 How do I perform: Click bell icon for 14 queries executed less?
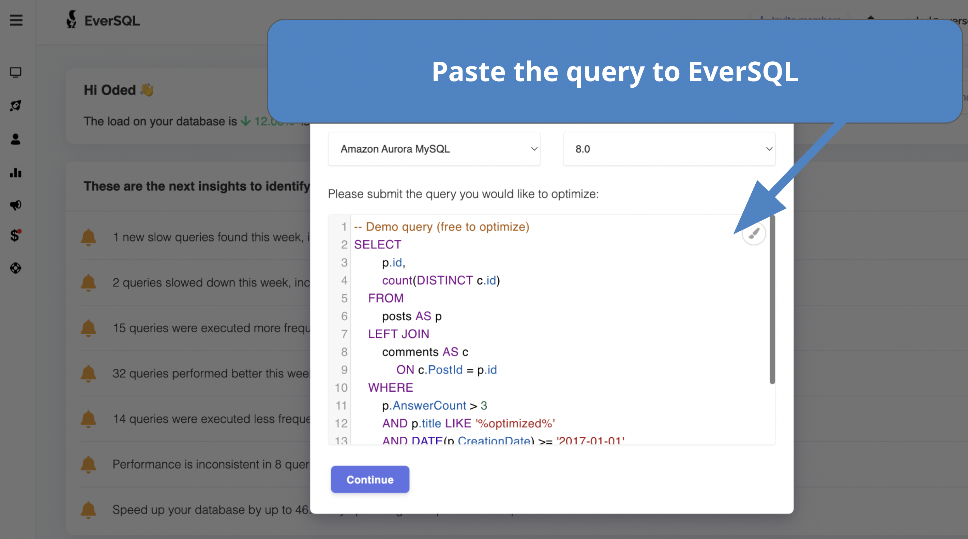click(x=88, y=419)
